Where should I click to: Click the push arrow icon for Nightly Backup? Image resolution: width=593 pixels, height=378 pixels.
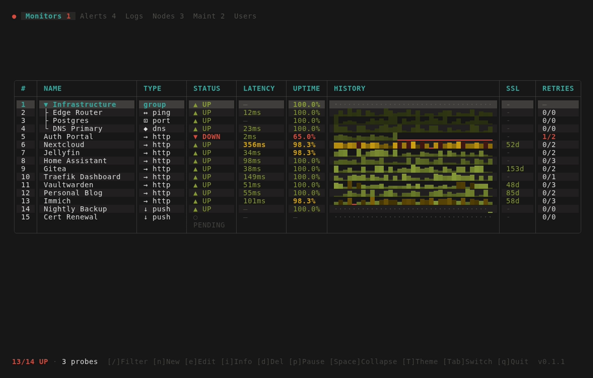(146, 209)
